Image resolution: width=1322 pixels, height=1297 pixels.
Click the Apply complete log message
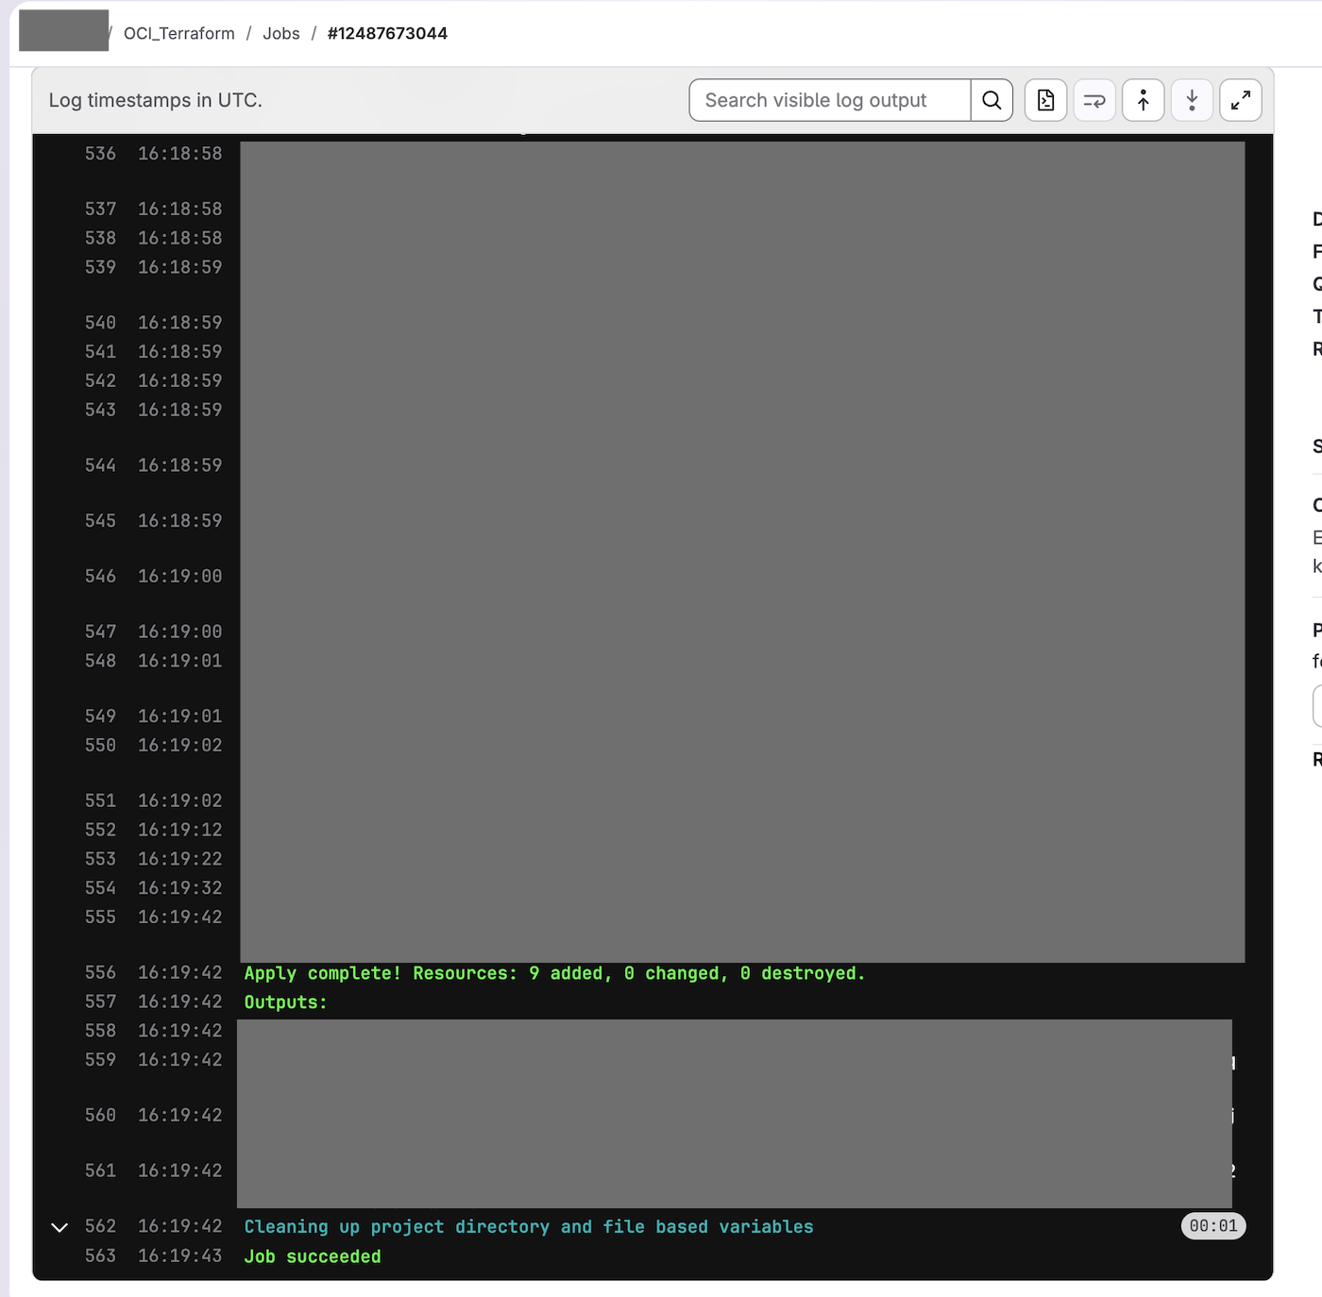click(554, 973)
